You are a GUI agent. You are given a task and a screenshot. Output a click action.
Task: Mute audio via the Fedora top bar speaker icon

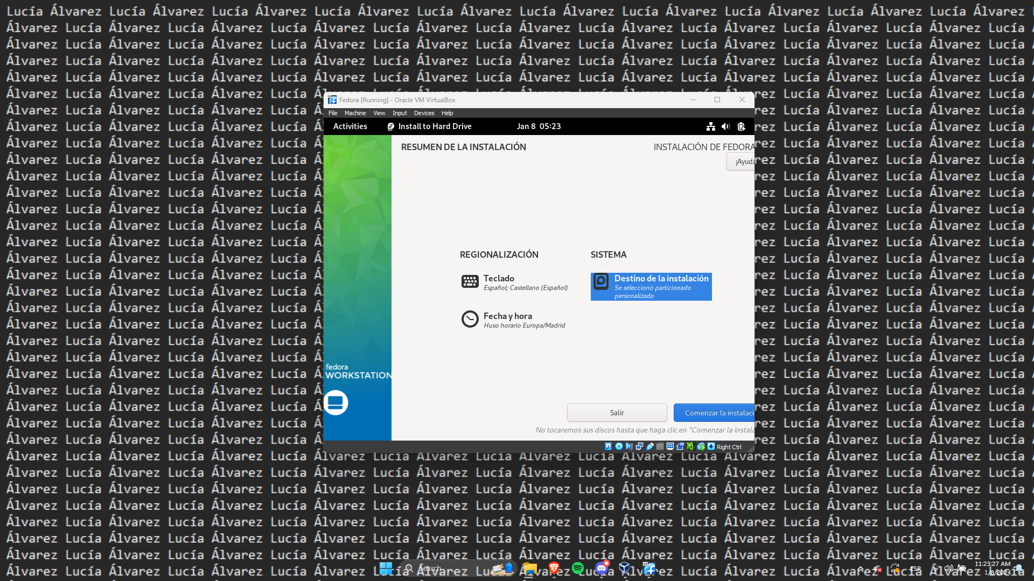pyautogui.click(x=725, y=126)
